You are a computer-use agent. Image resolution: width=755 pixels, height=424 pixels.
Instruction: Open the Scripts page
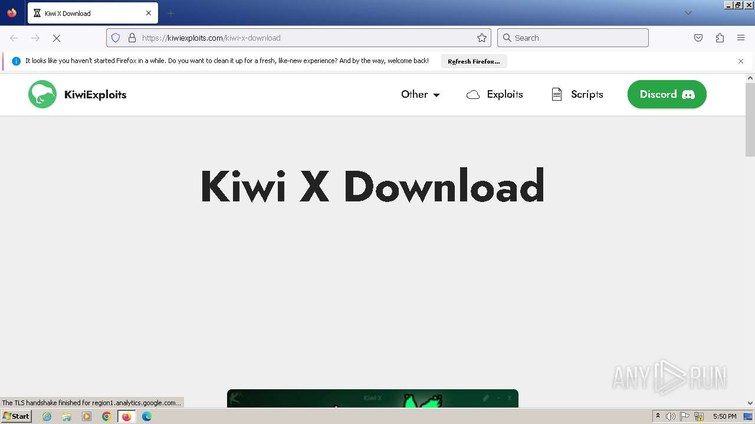pos(577,94)
